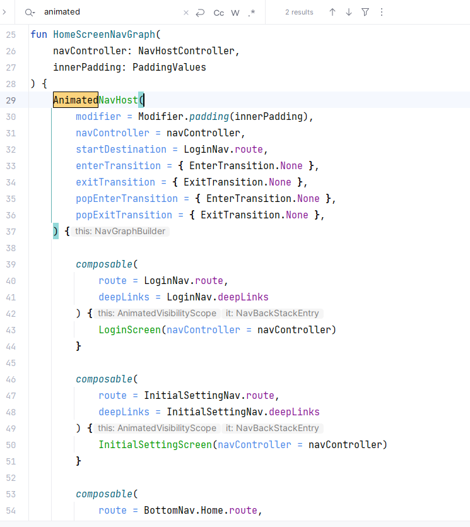Image resolution: width=470 pixels, height=527 pixels.
Task: Click 'NavHostController' type on line 26
Action: tap(187, 50)
